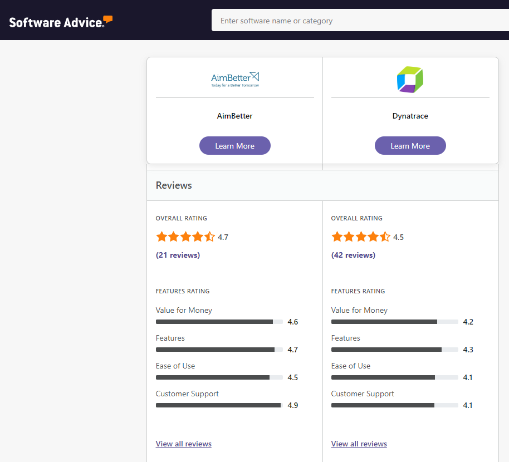
Task: Click the Software Advice logo
Action: [61, 22]
